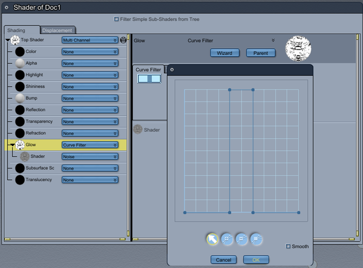The height and width of the screenshot is (268, 363).
Task: Confirm the curve editor with OK
Action: click(x=256, y=260)
